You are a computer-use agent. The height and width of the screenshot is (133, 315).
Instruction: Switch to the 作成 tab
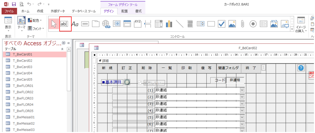point(40,11)
